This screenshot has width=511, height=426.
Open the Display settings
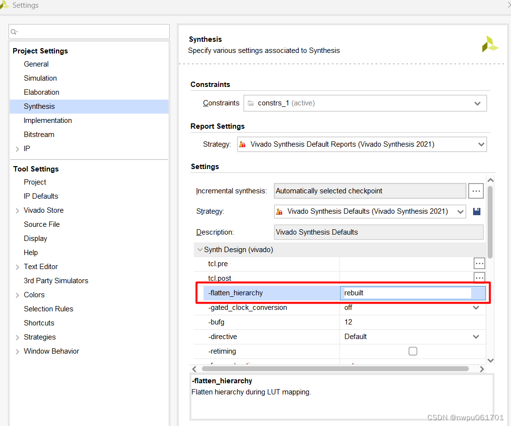(35, 239)
